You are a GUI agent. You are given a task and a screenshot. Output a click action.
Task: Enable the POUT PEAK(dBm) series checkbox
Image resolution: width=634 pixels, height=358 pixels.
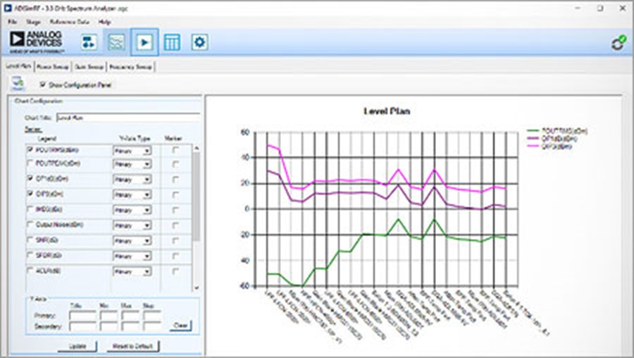tap(30, 163)
